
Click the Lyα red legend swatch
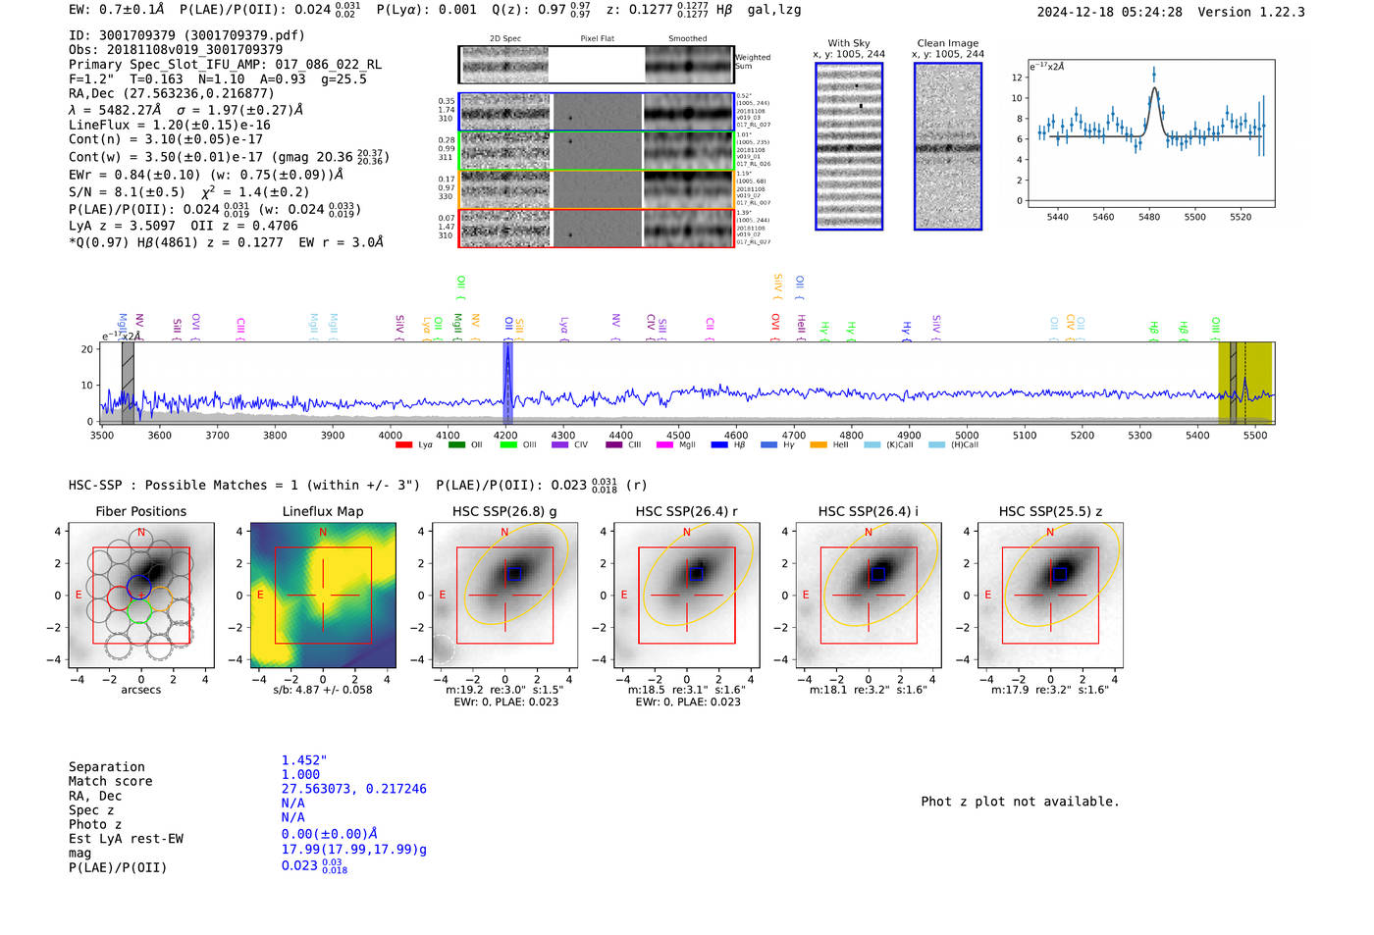[x=402, y=445]
